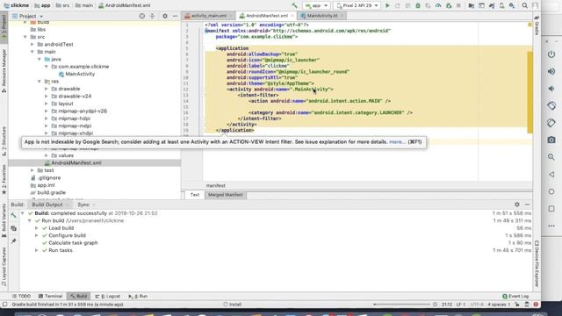This screenshot has height=316, width=562.
Task: Click the emulator power button
Action: 551,54
